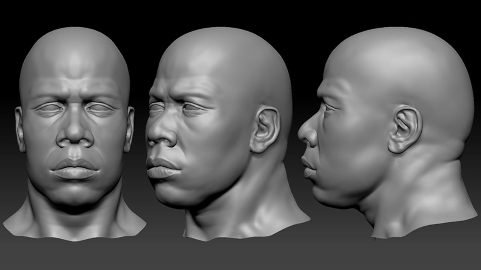Viewport: 481px width, 270px height.
Task: Select the front-facing head sculpt
Action: (x=74, y=134)
